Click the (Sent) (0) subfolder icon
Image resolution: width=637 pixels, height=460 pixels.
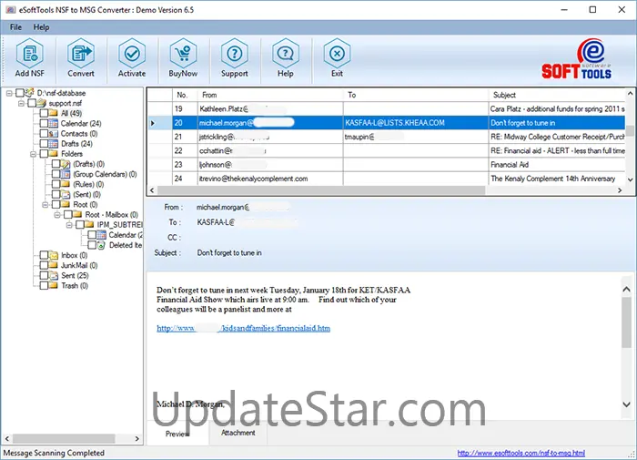tap(66, 194)
